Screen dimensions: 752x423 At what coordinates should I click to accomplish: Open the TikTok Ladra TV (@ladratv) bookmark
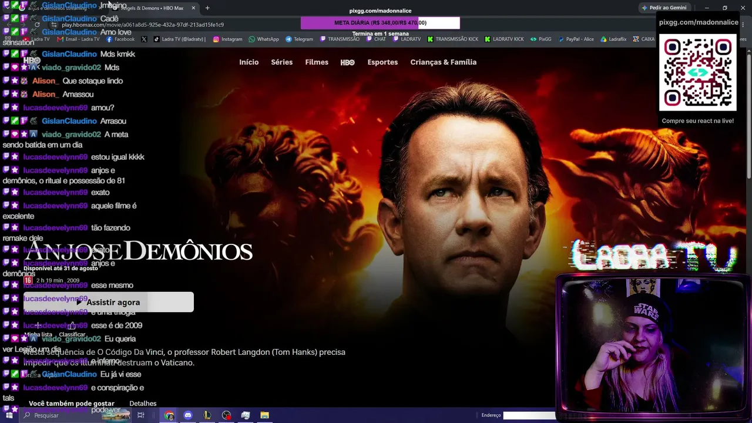point(180,39)
